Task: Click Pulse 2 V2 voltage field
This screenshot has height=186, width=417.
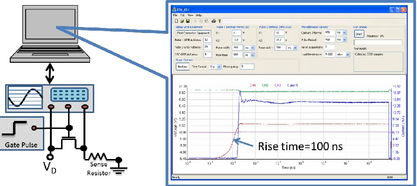Action: coord(279,40)
